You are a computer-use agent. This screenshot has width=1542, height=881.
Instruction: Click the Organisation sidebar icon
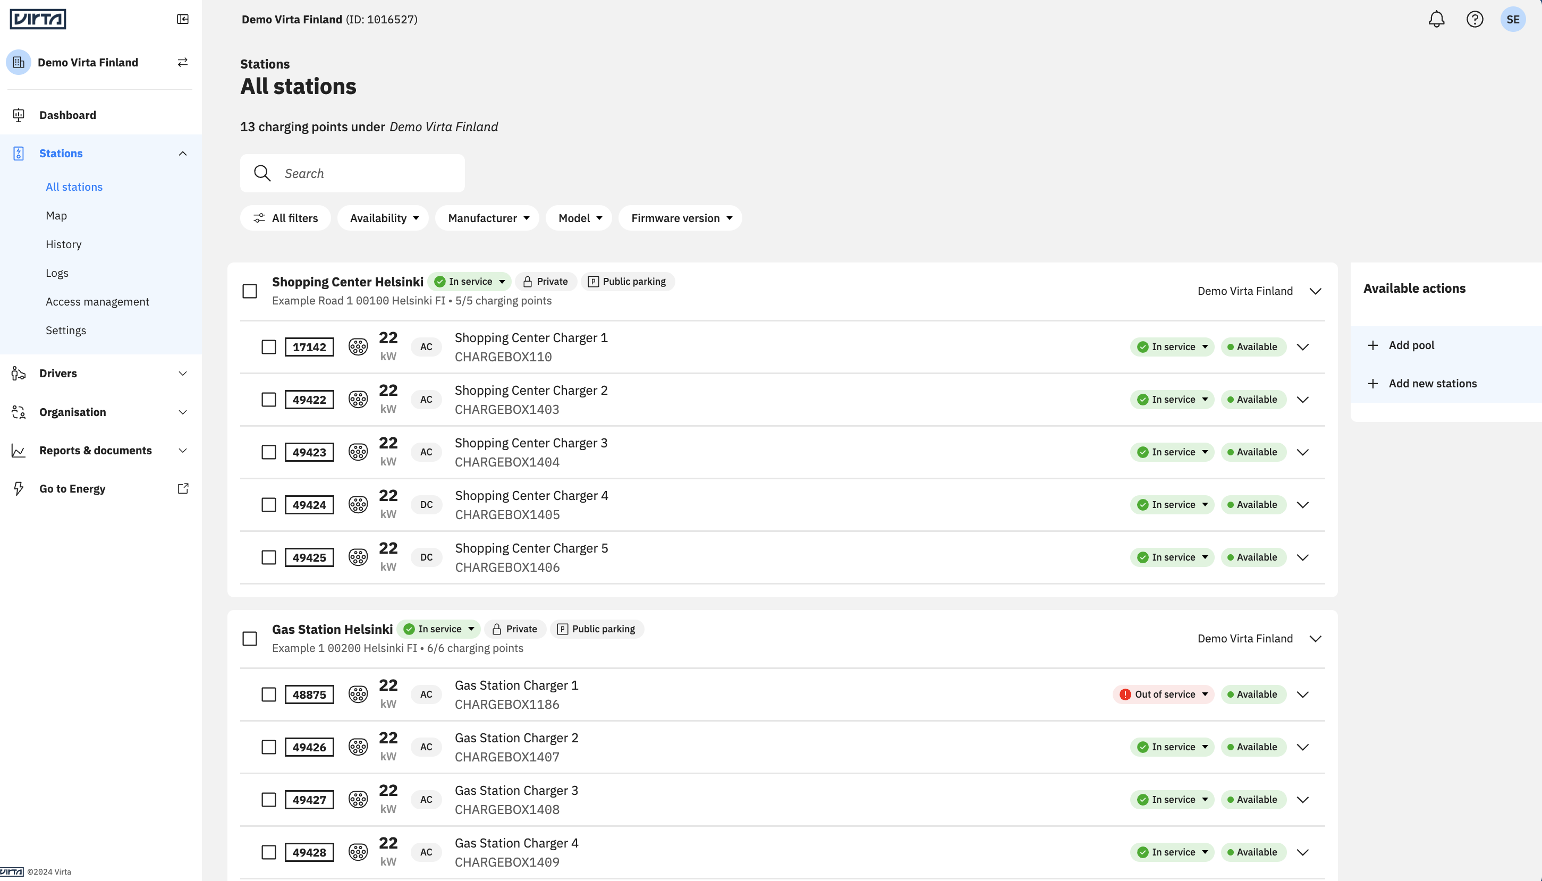click(19, 412)
